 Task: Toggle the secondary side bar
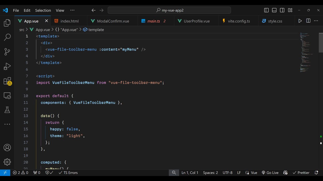point(282,10)
